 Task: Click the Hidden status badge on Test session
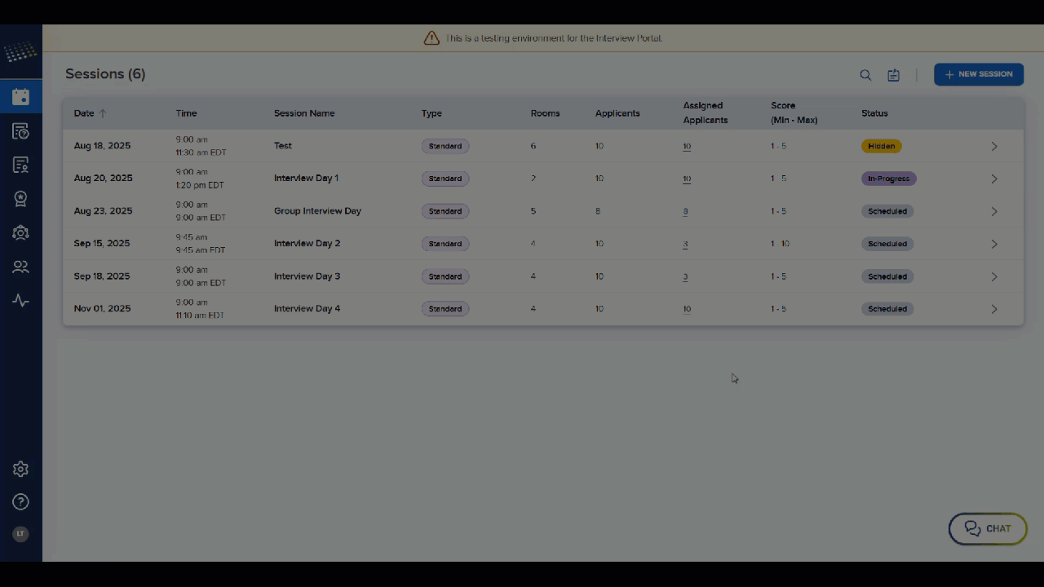click(x=881, y=146)
